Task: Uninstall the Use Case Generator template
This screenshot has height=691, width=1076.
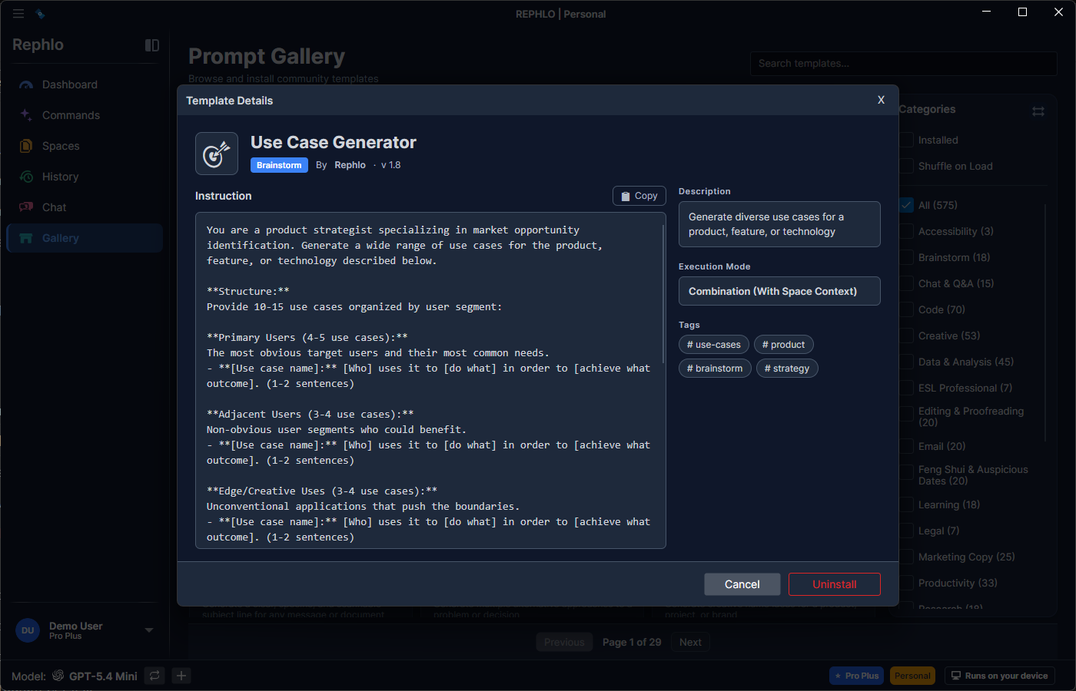Action: pyautogui.click(x=835, y=584)
